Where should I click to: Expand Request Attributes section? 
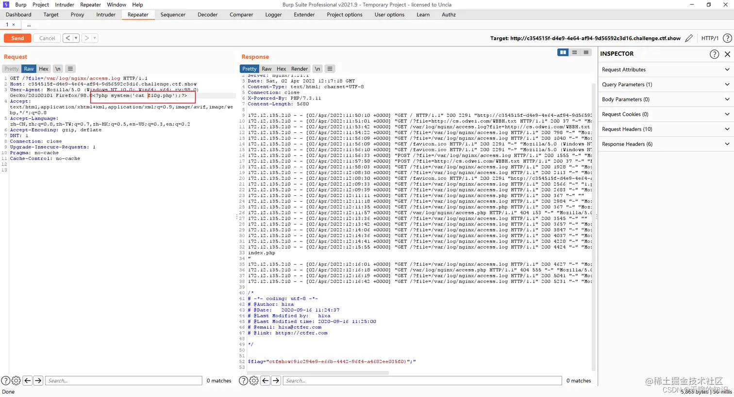click(x=666, y=69)
